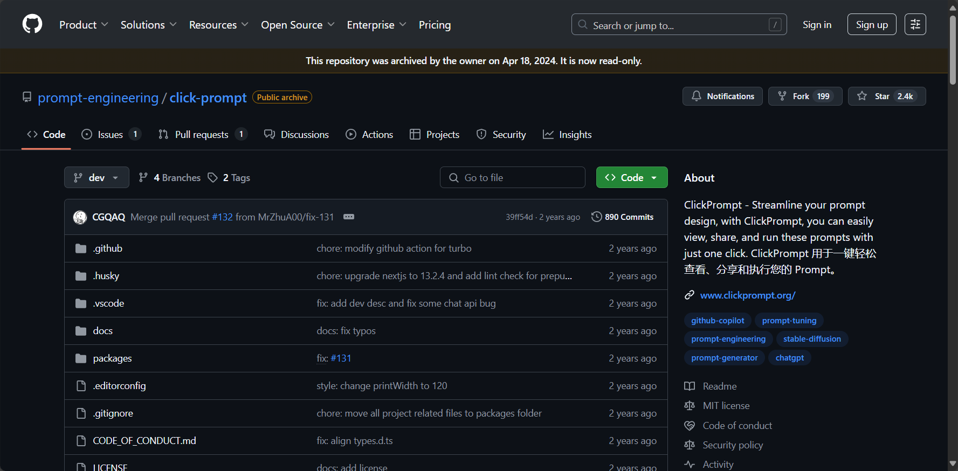Open the Security tab
Screen dimensions: 958x471
point(501,134)
